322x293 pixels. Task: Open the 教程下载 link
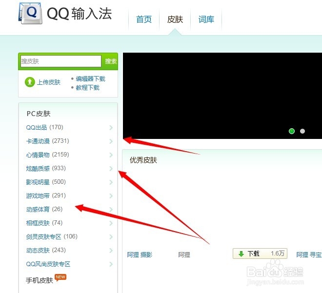[87, 88]
